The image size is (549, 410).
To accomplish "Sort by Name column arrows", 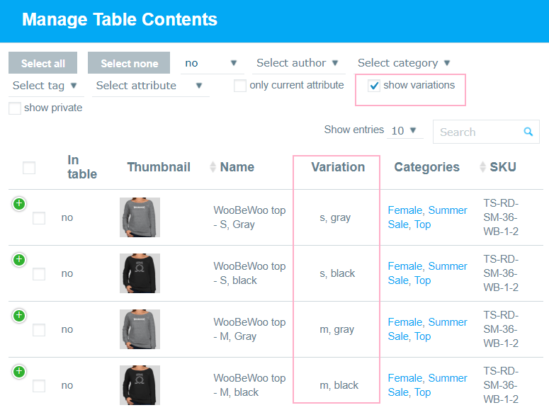I will pyautogui.click(x=213, y=167).
